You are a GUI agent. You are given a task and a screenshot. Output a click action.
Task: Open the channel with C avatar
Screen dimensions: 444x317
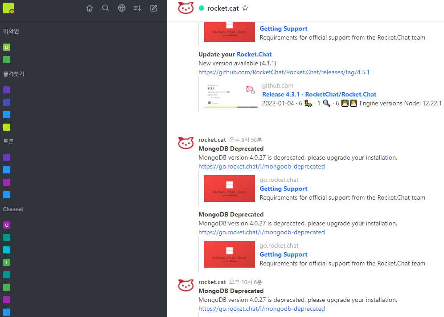point(7,225)
